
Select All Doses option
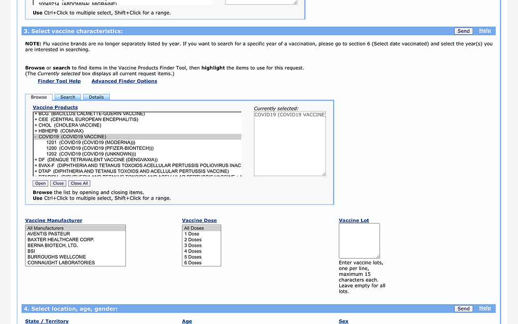coord(202,228)
